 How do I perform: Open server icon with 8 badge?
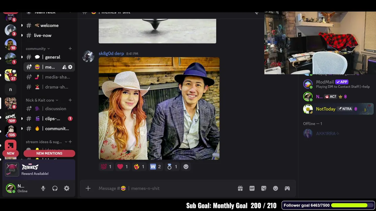[11, 103]
